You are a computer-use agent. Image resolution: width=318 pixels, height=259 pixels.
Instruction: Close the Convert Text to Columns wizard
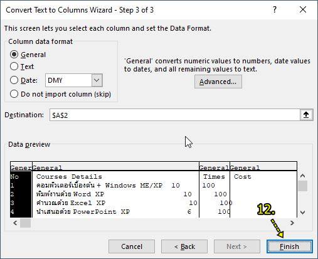click(x=303, y=9)
